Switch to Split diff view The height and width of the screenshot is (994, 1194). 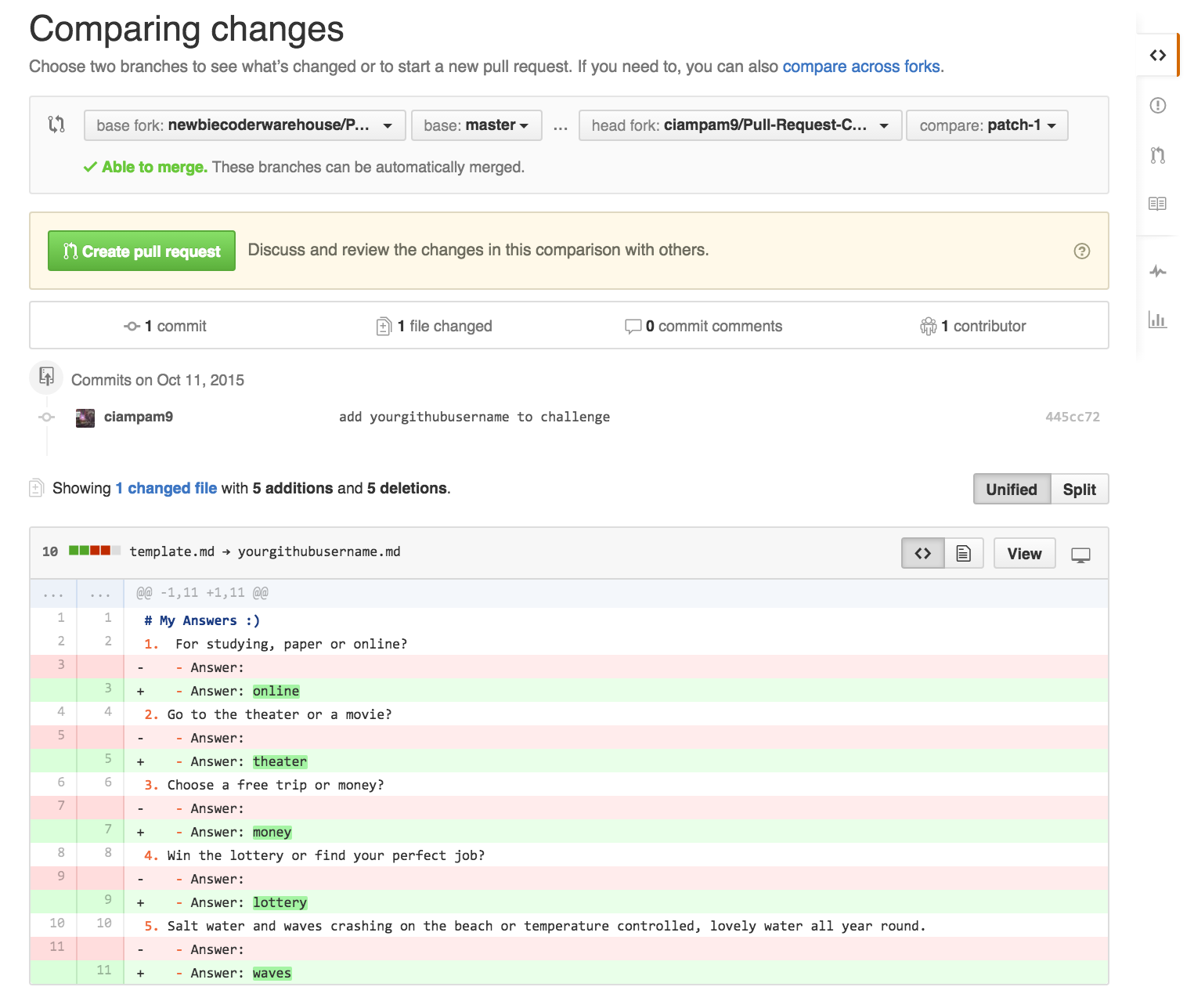point(1079,490)
